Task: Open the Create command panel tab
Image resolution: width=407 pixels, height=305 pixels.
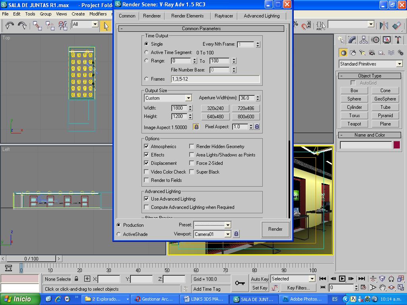Action: click(x=341, y=40)
